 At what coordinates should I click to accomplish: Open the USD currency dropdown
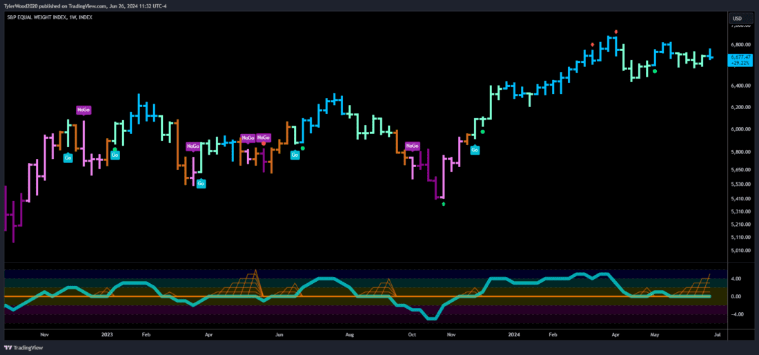pyautogui.click(x=737, y=18)
